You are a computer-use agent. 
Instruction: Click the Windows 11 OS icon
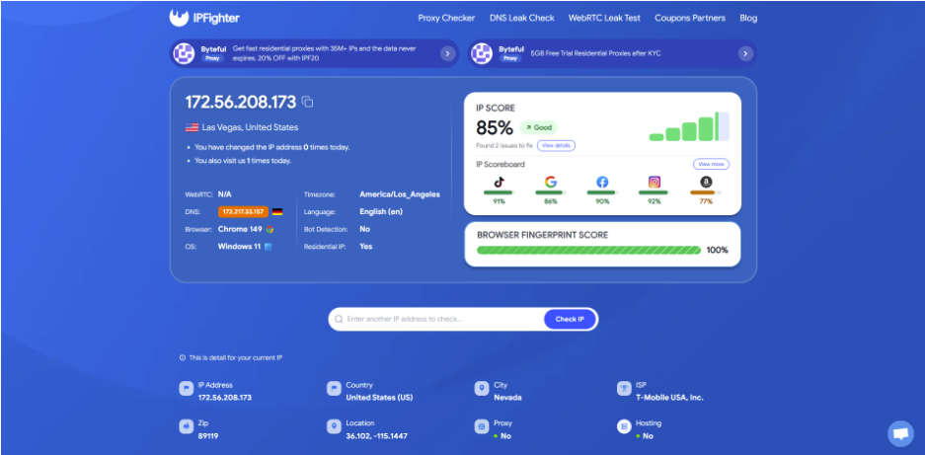pos(268,247)
